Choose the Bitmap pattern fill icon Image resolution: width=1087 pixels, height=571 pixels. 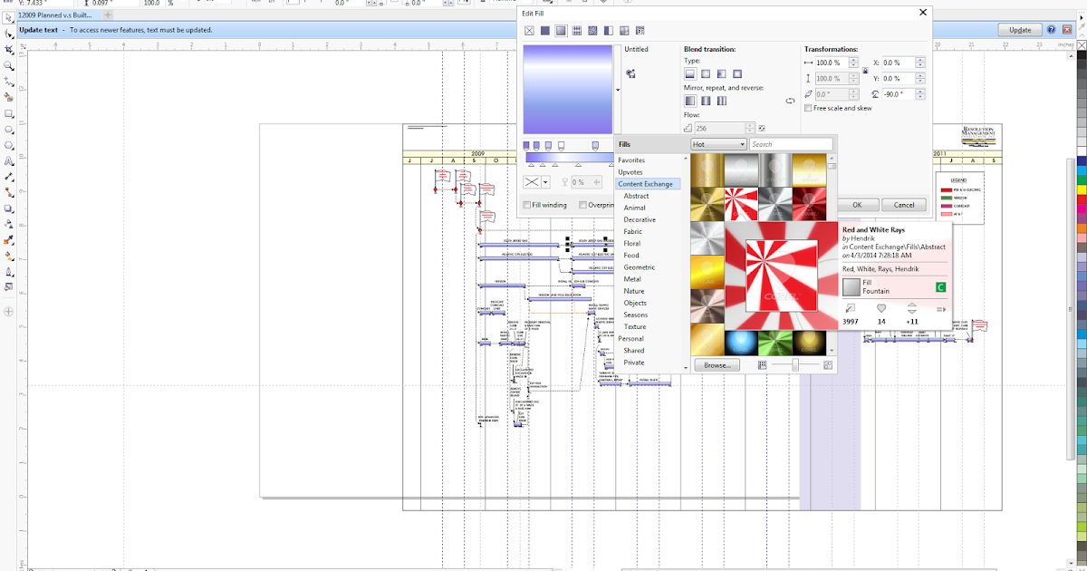pyautogui.click(x=592, y=31)
